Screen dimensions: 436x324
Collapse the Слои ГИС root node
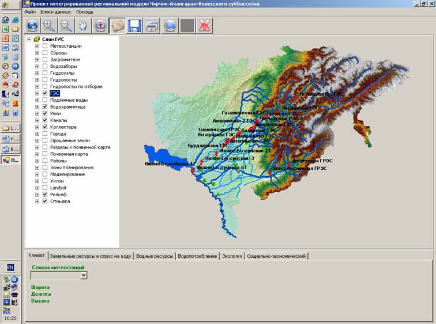coord(29,39)
